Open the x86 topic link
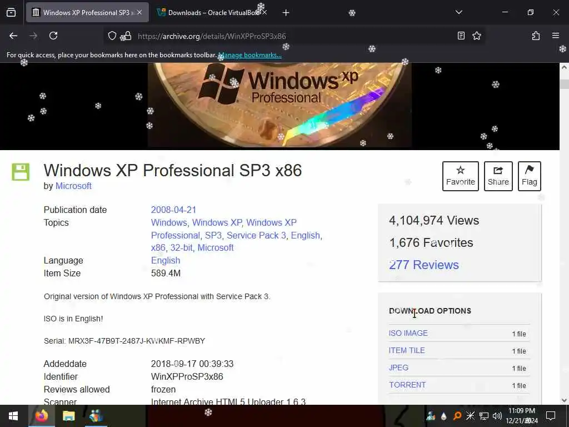Viewport: 569px width, 427px height. [158, 247]
